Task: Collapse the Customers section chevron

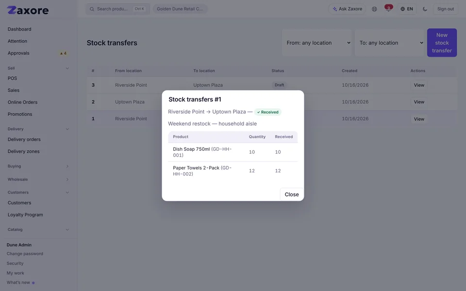Action: click(67, 193)
